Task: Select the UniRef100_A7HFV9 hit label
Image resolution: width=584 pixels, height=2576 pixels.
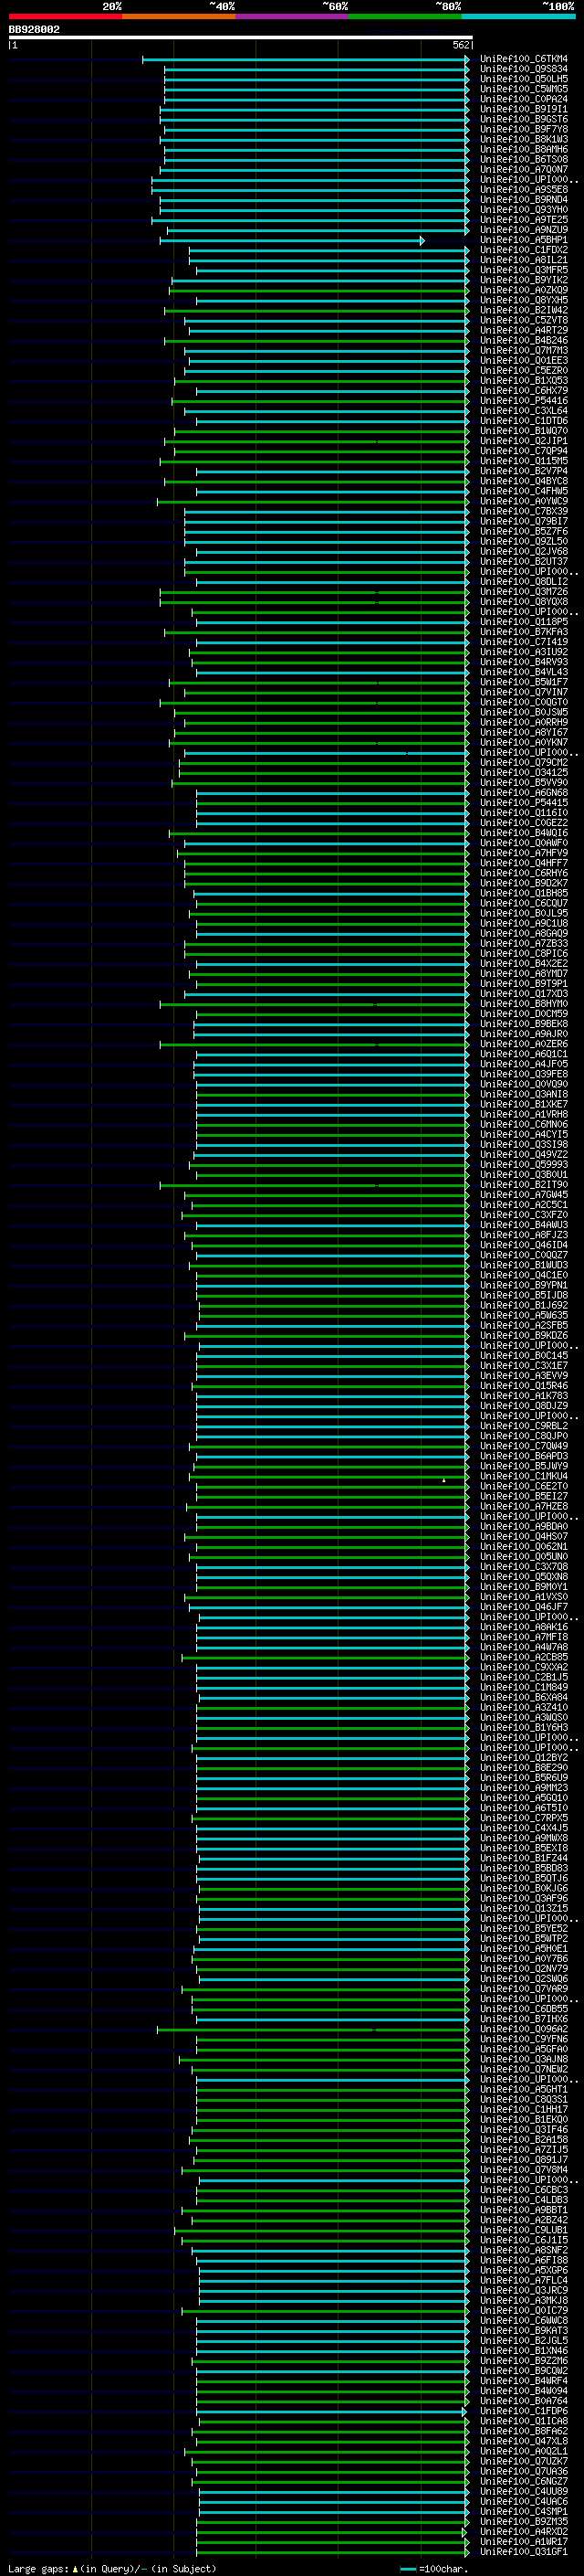Action: [x=524, y=853]
